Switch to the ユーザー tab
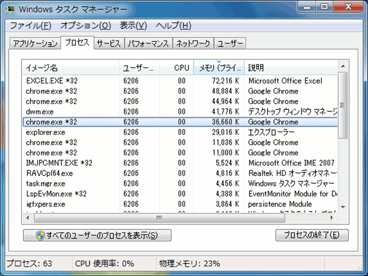The height and width of the screenshot is (276, 368). (x=230, y=44)
